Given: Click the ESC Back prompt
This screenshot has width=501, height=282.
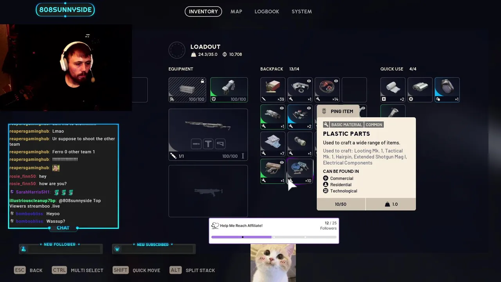Looking at the screenshot, I should [28, 270].
